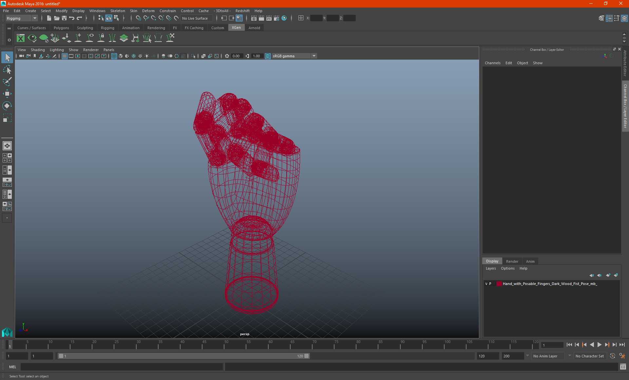Viewport: 629px width, 380px height.
Task: Click the Render tab in Channel Box
Action: [512, 261]
